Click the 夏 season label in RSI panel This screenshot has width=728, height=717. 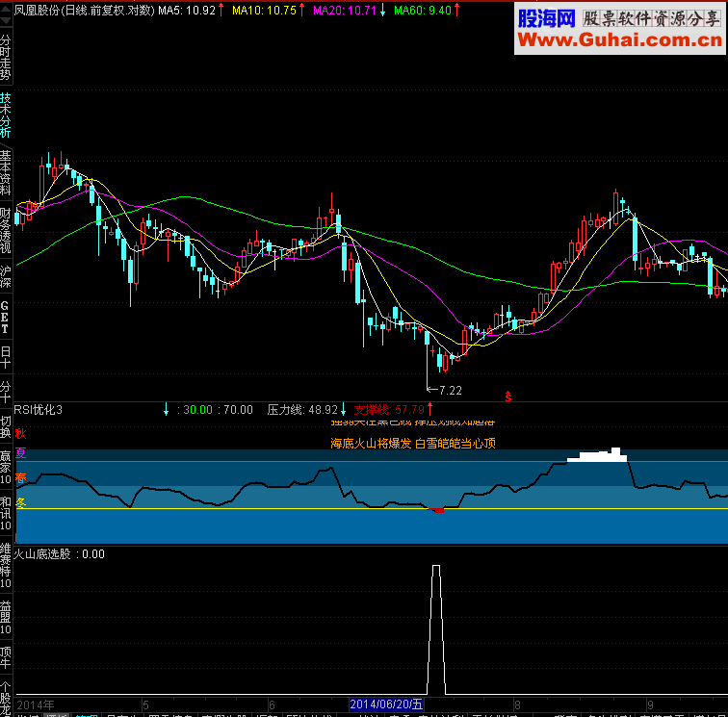20,453
